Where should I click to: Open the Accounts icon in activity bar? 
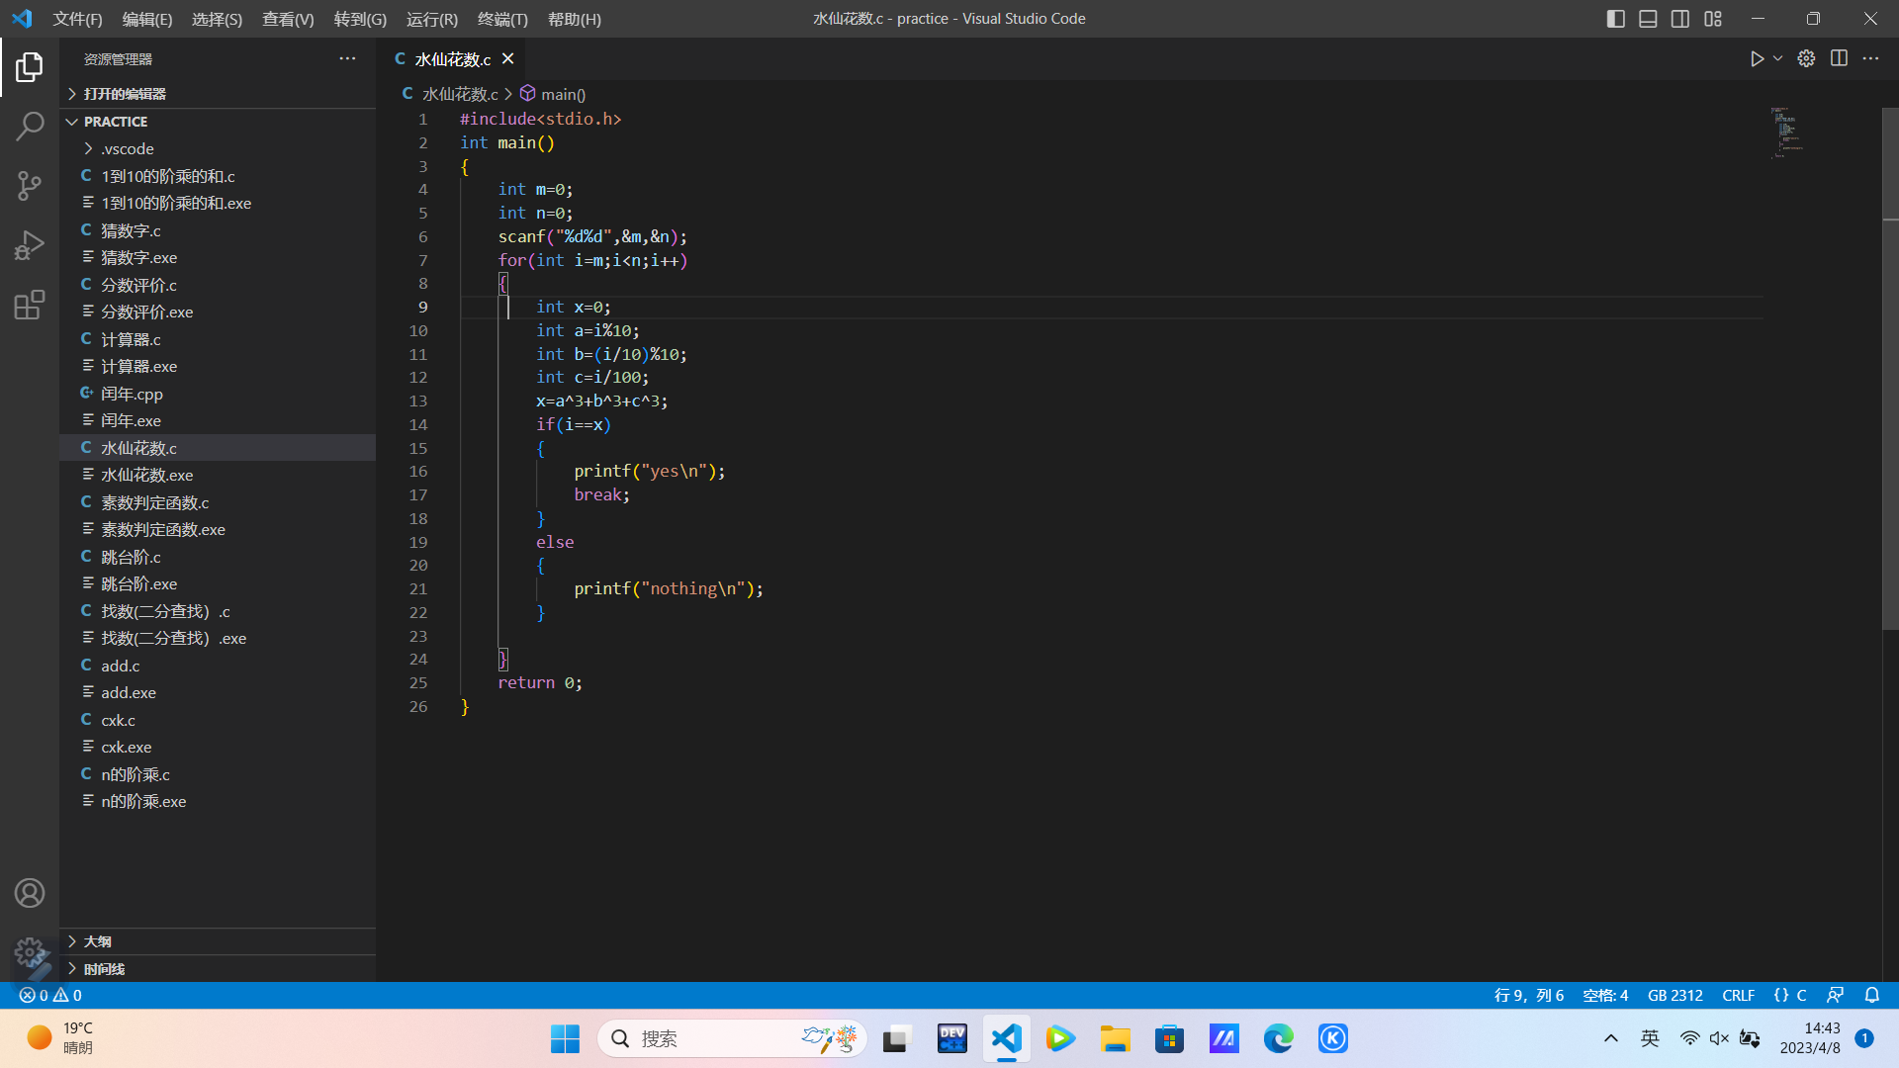[30, 893]
